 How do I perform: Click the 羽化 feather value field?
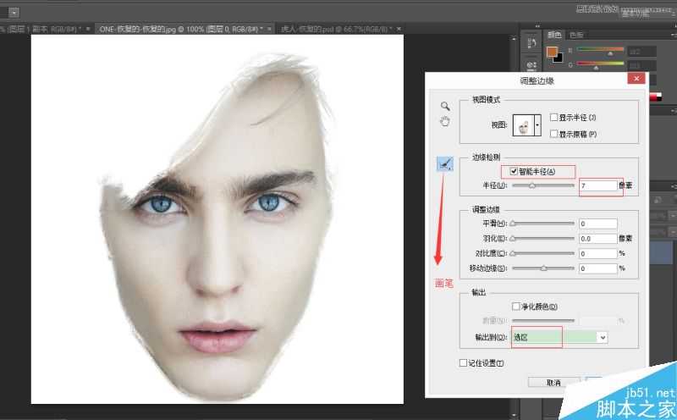[x=597, y=239]
